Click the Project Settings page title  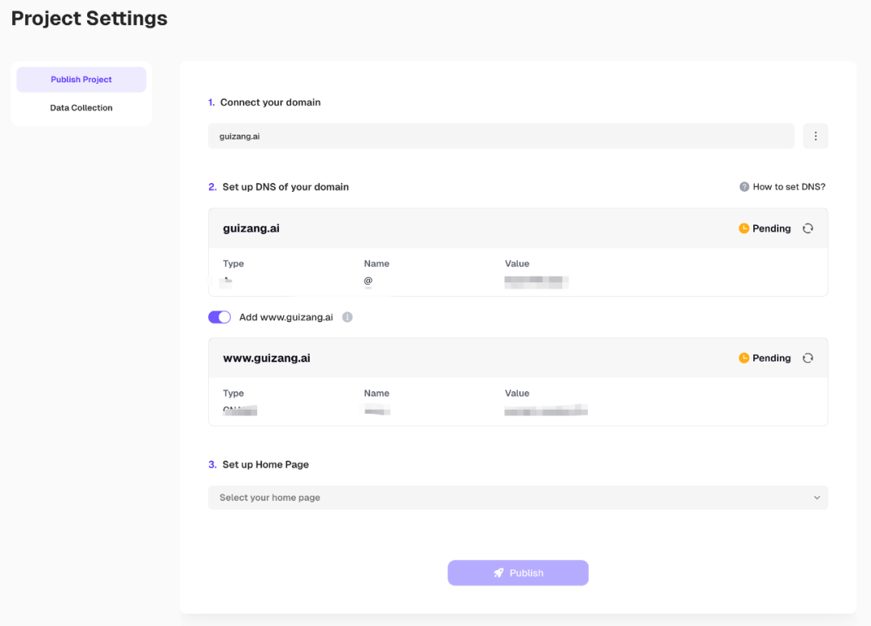click(x=90, y=19)
